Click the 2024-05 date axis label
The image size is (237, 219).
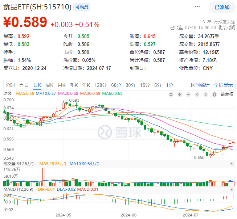click(x=63, y=215)
